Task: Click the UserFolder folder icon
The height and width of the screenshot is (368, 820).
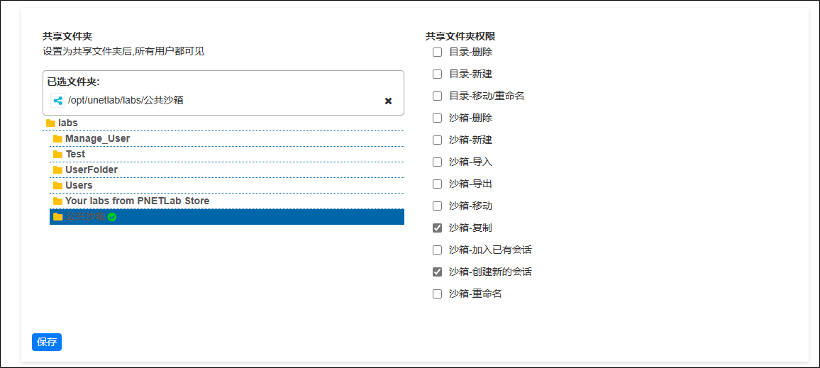Action: click(57, 170)
